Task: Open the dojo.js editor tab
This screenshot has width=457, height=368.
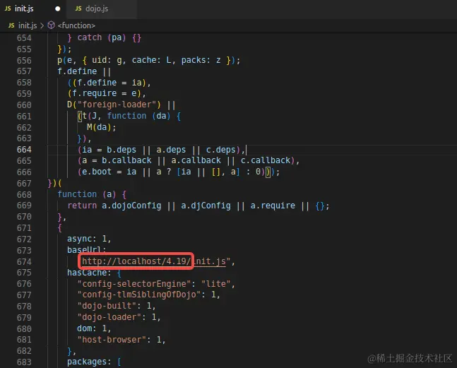Action: (x=101, y=8)
